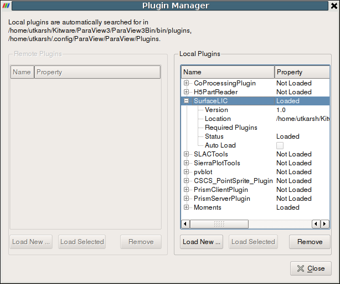Click the left arrow beside the right scroll arrow
The image size is (340, 284).
[316, 224]
